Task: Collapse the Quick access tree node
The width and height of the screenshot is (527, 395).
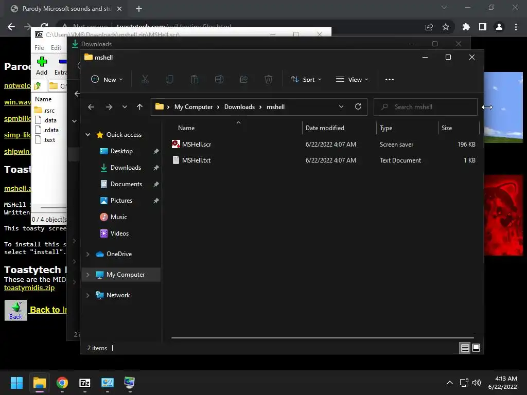Action: [x=87, y=135]
